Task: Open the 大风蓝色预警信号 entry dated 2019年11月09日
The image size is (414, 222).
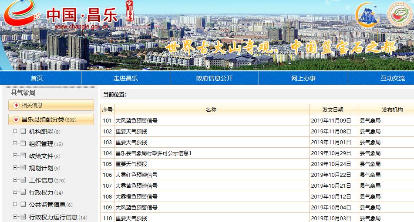Action: coord(136,121)
